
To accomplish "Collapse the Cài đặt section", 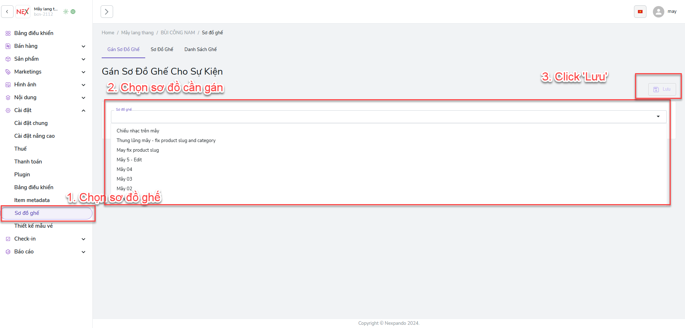I will coord(83,110).
